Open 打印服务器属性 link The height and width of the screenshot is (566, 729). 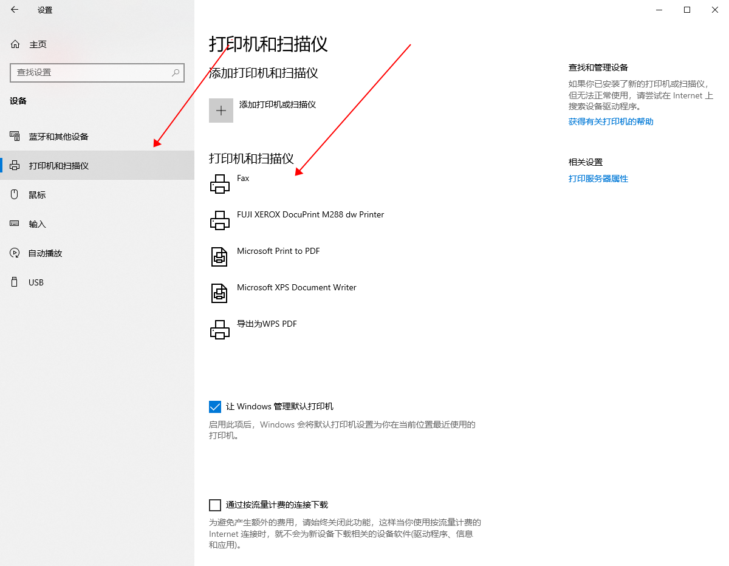point(598,179)
